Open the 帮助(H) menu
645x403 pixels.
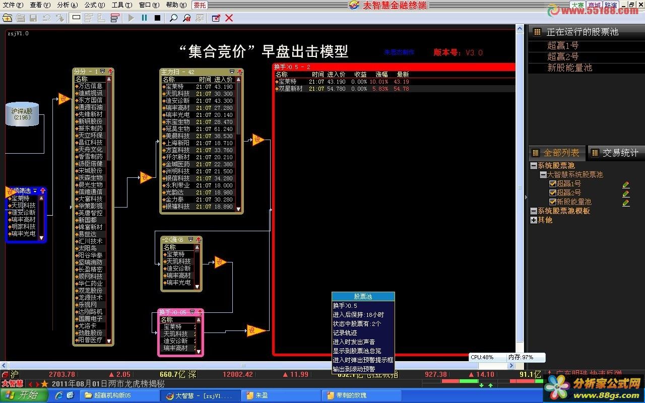pyautogui.click(x=176, y=5)
